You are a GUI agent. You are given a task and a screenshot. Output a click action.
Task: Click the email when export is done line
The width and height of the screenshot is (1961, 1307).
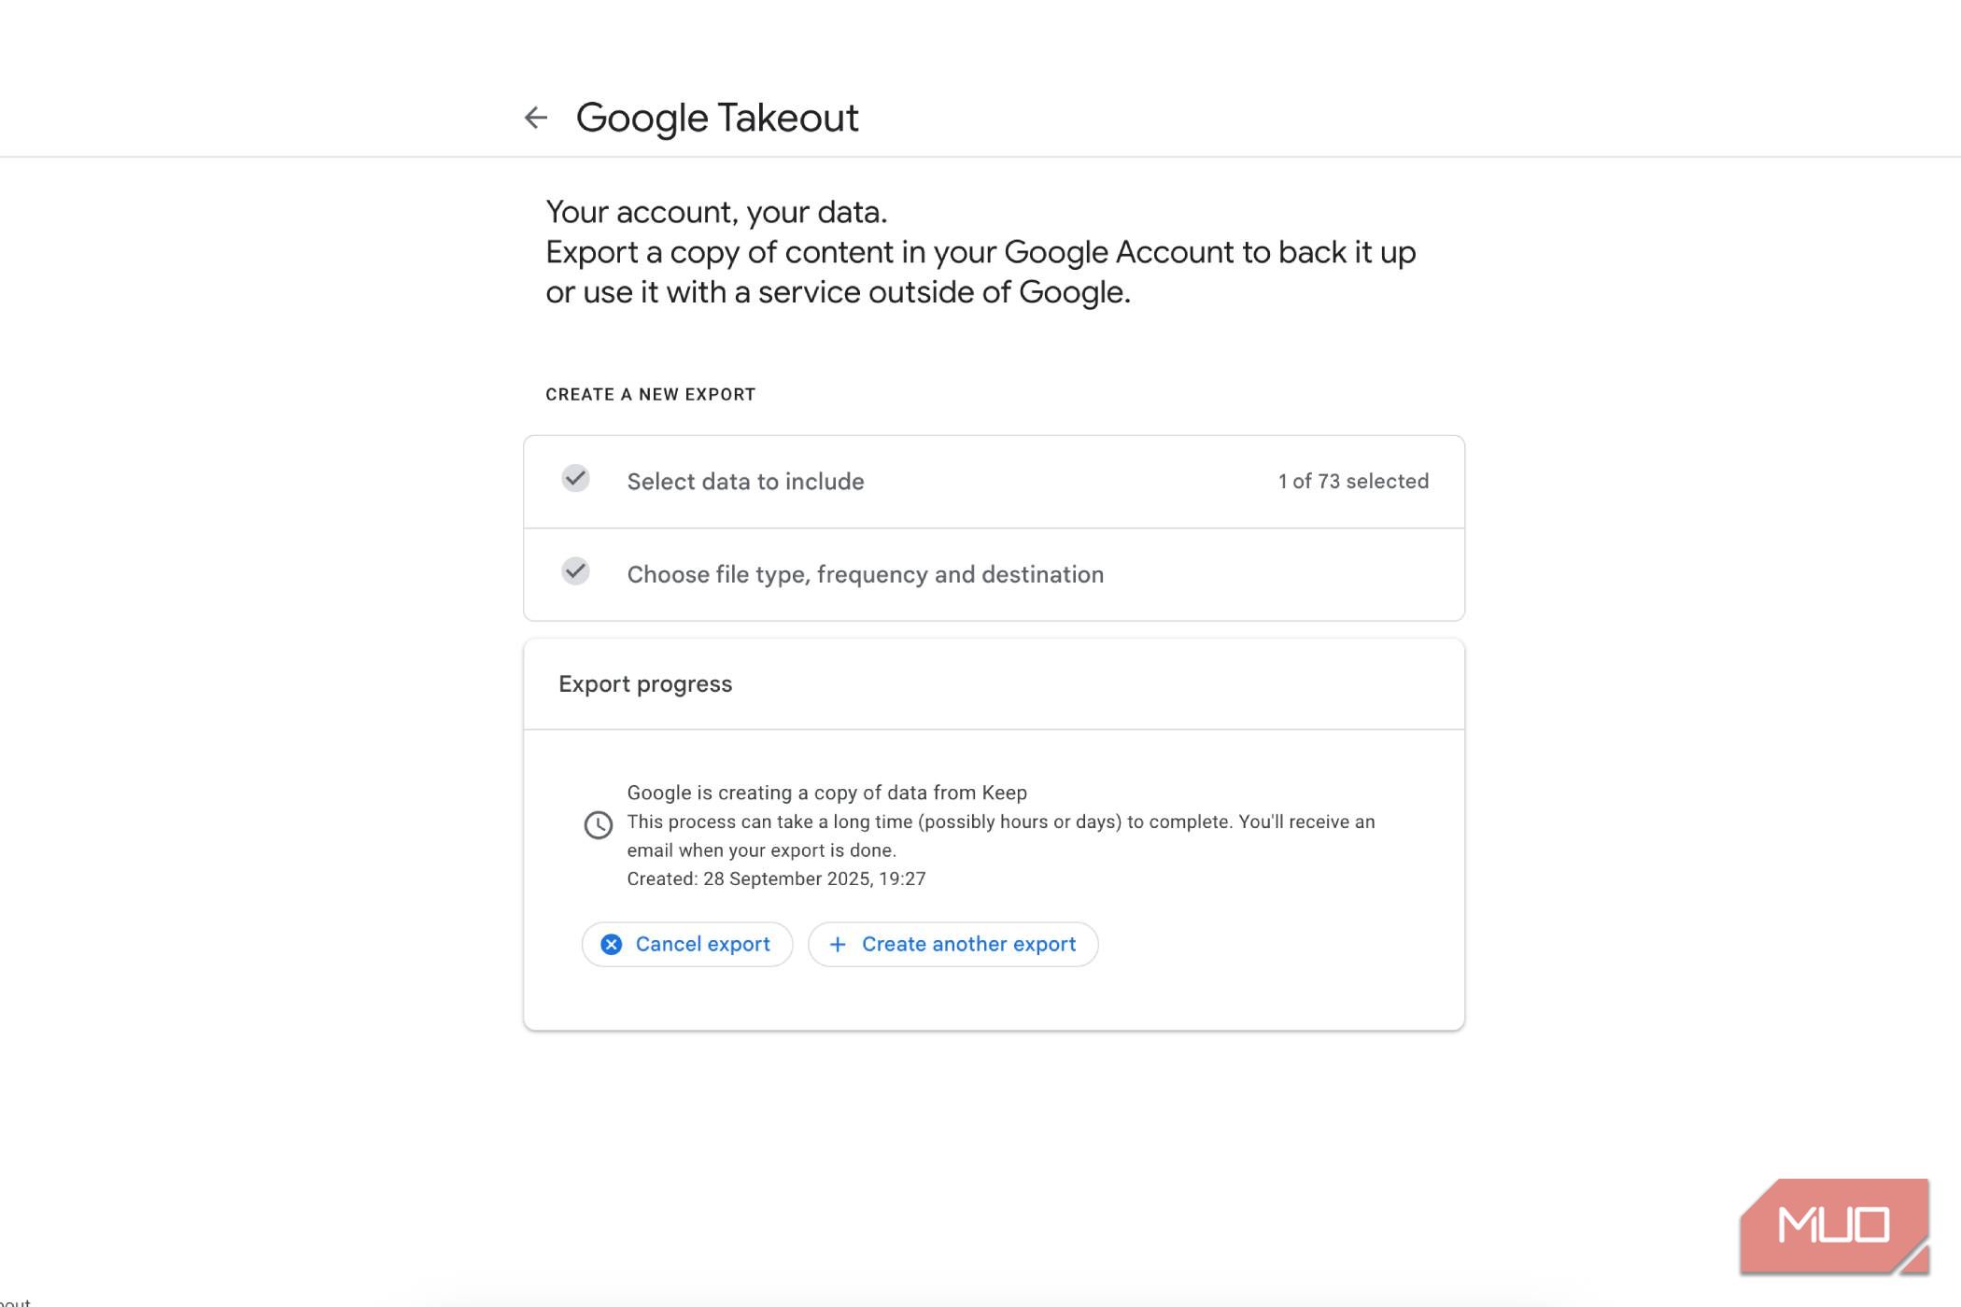(x=761, y=850)
